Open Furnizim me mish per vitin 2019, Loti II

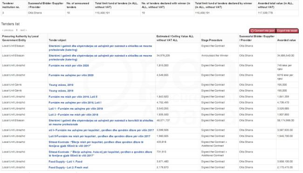click(73, 96)
